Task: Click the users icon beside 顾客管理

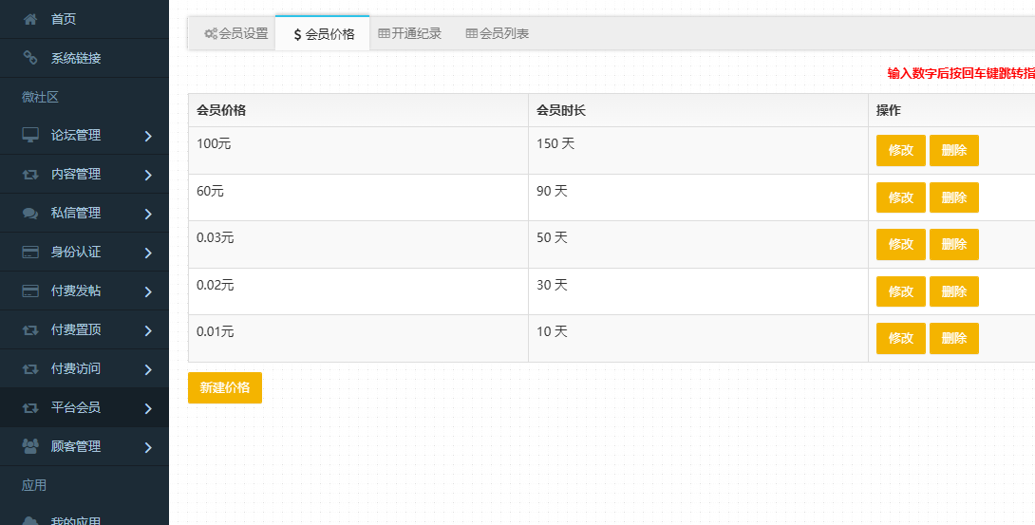Action: (30, 446)
